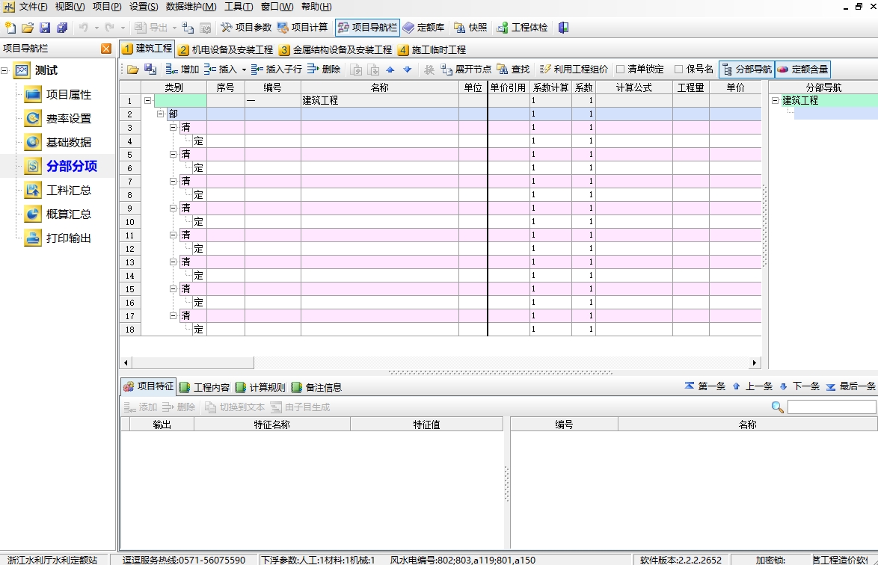Screen dimensions: 878x565
Task: Toggle the 保号名 checkbox
Action: click(678, 70)
